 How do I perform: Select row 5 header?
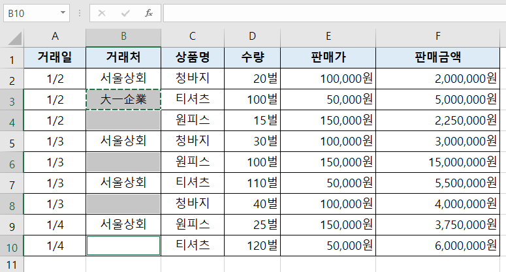tap(12, 142)
